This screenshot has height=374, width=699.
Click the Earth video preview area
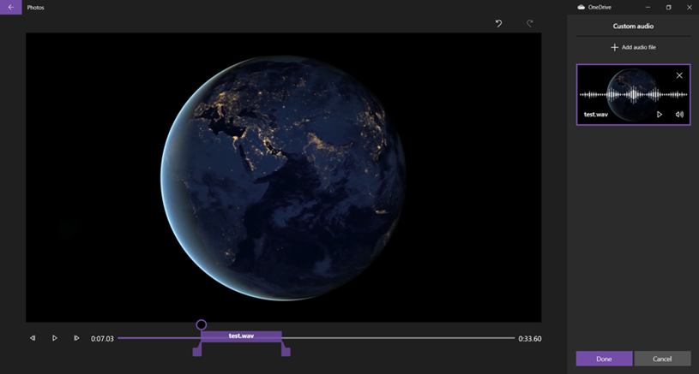[283, 177]
